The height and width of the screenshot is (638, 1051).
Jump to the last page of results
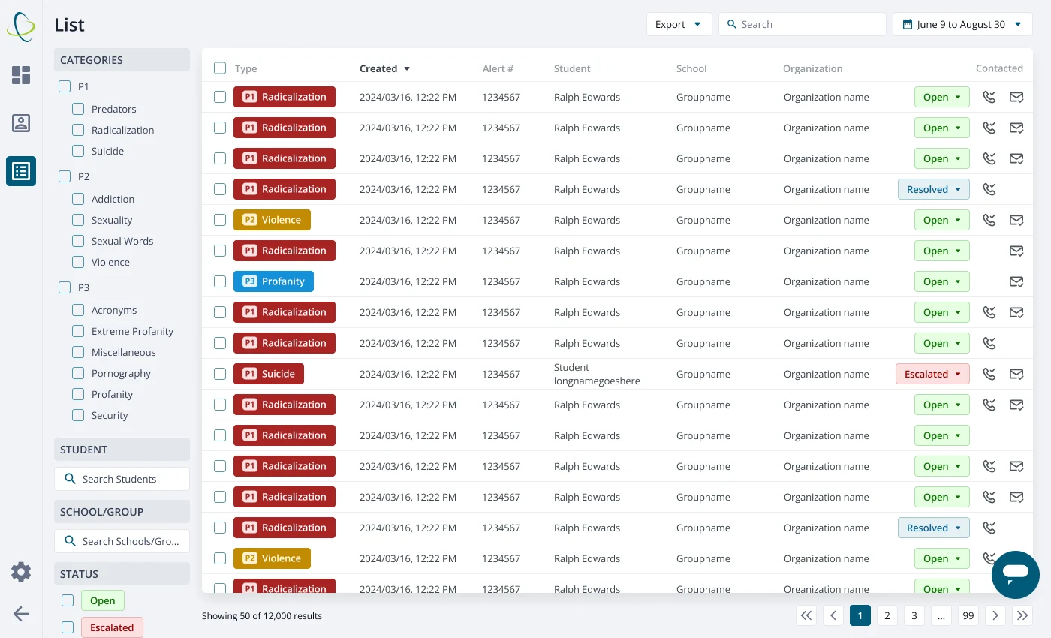pyautogui.click(x=1022, y=615)
